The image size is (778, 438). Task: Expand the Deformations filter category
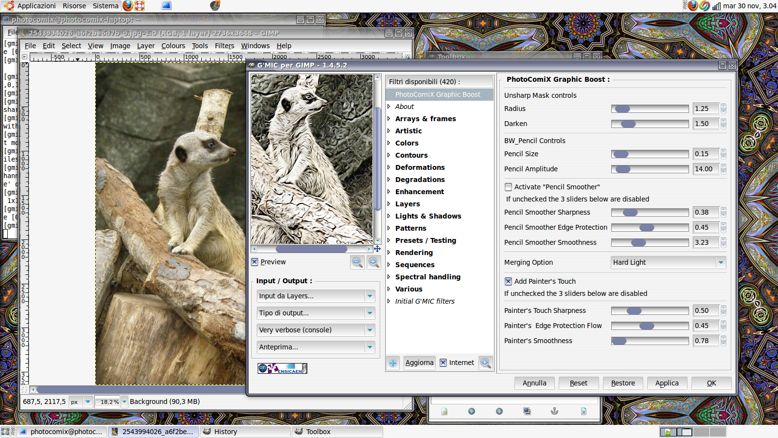tap(389, 167)
